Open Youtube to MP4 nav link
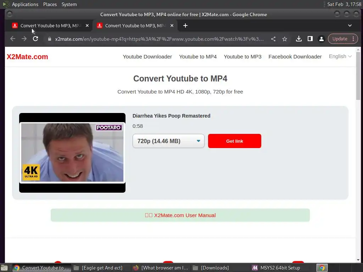The width and height of the screenshot is (363, 272). click(x=198, y=57)
